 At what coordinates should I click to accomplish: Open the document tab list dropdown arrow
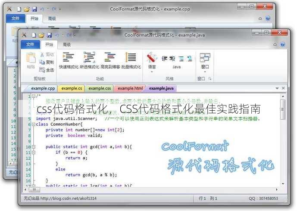277,88
